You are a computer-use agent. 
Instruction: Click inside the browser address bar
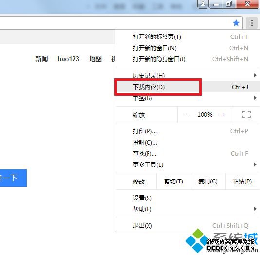click(121, 23)
